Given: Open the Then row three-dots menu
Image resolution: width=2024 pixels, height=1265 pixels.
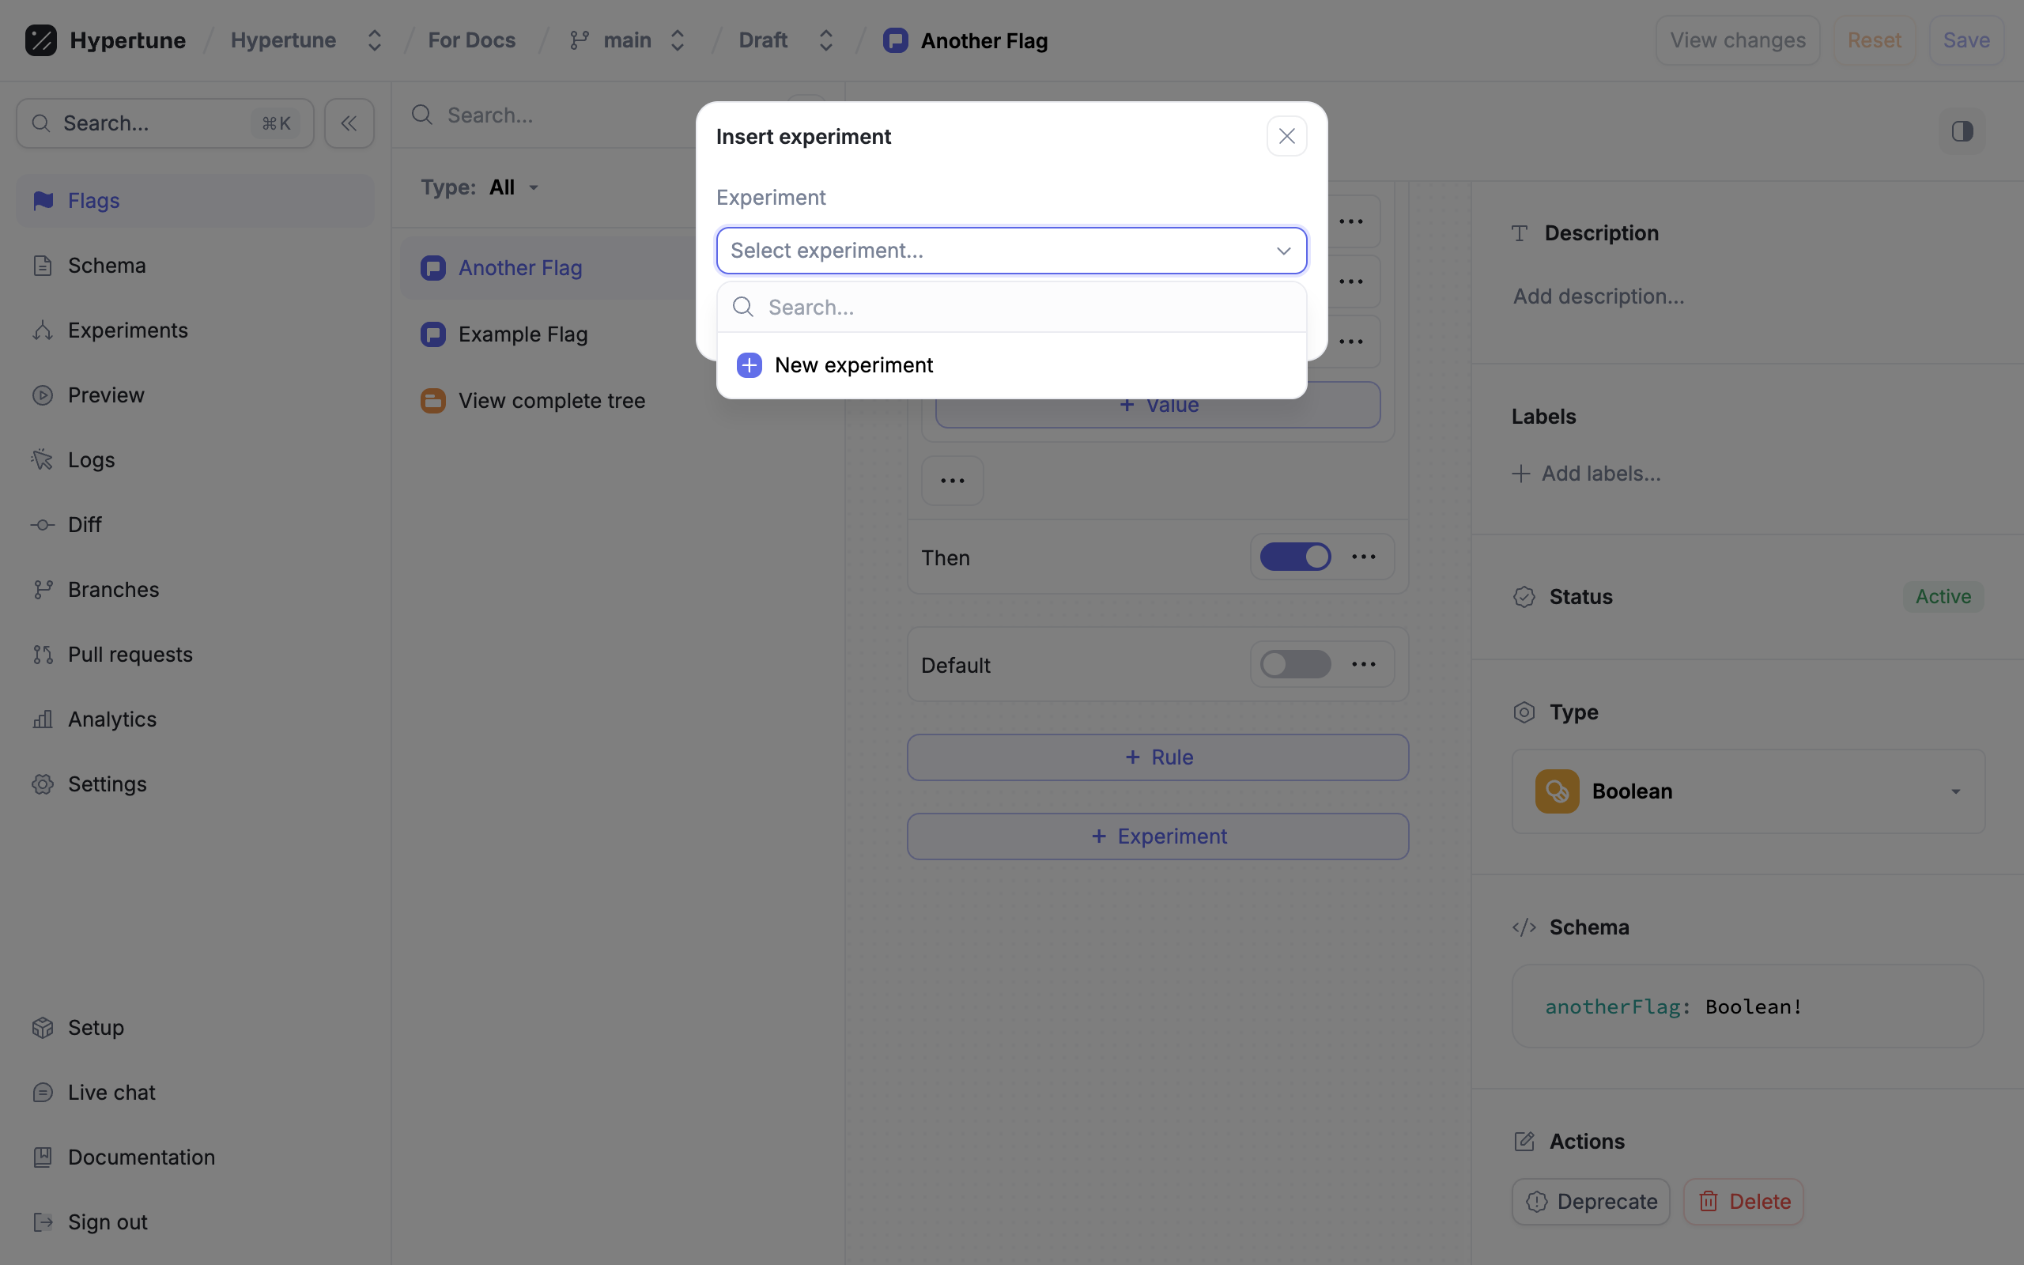Looking at the screenshot, I should click(1363, 557).
